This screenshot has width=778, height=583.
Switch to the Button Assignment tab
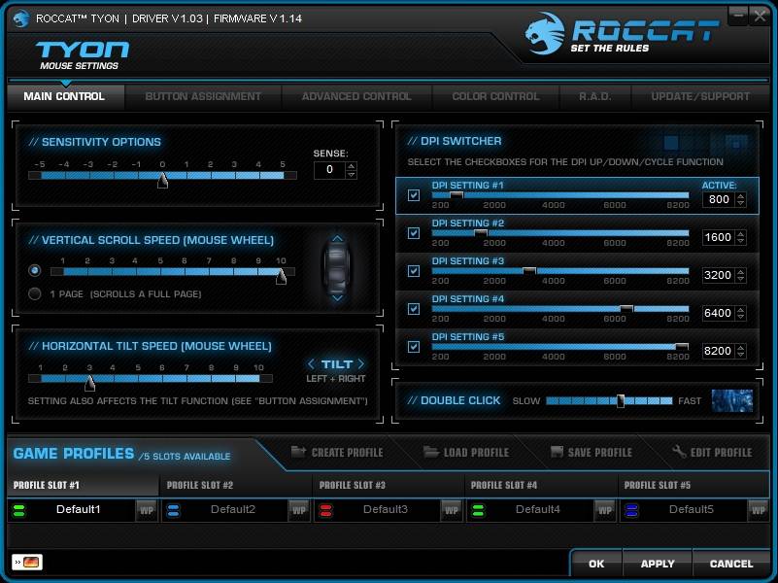203,96
